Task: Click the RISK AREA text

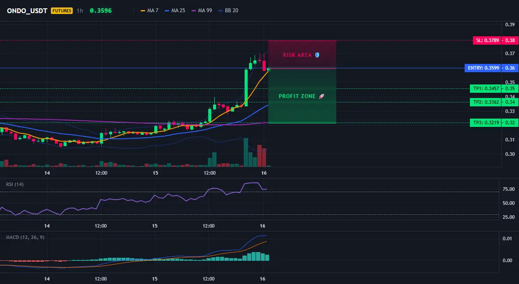Action: point(297,55)
